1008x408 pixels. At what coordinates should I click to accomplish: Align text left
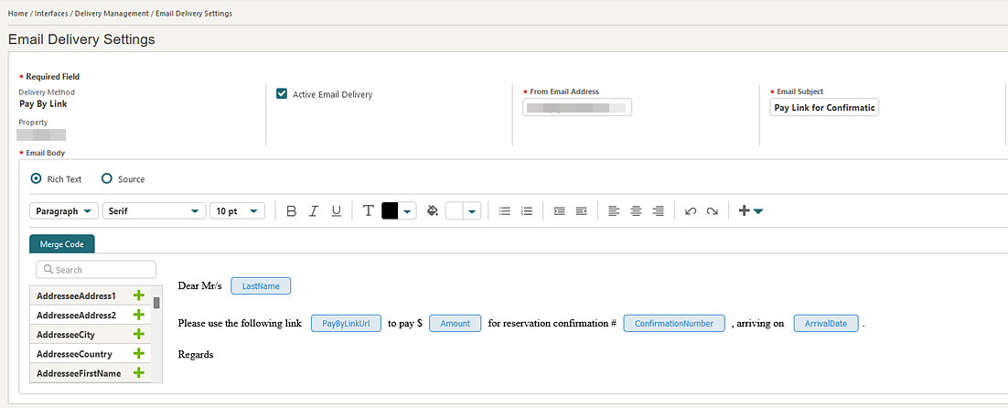pyautogui.click(x=614, y=210)
